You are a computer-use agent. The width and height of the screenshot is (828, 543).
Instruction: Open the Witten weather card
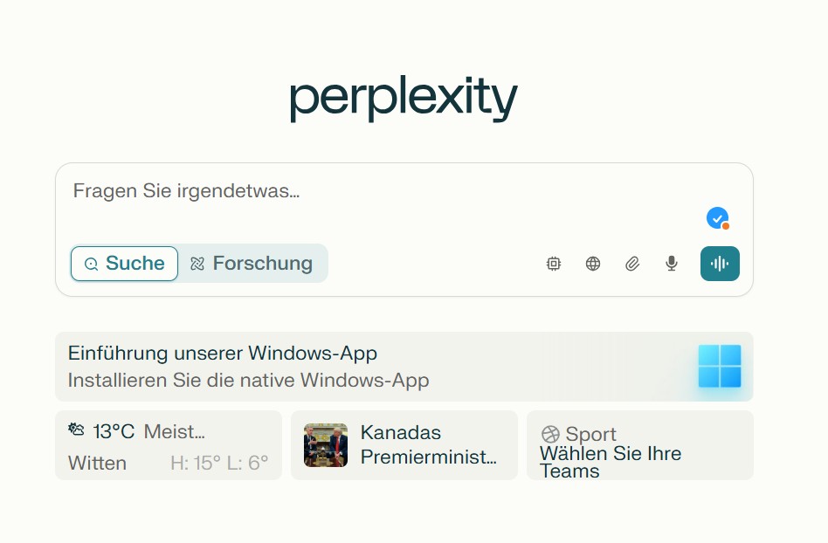pyautogui.click(x=169, y=445)
